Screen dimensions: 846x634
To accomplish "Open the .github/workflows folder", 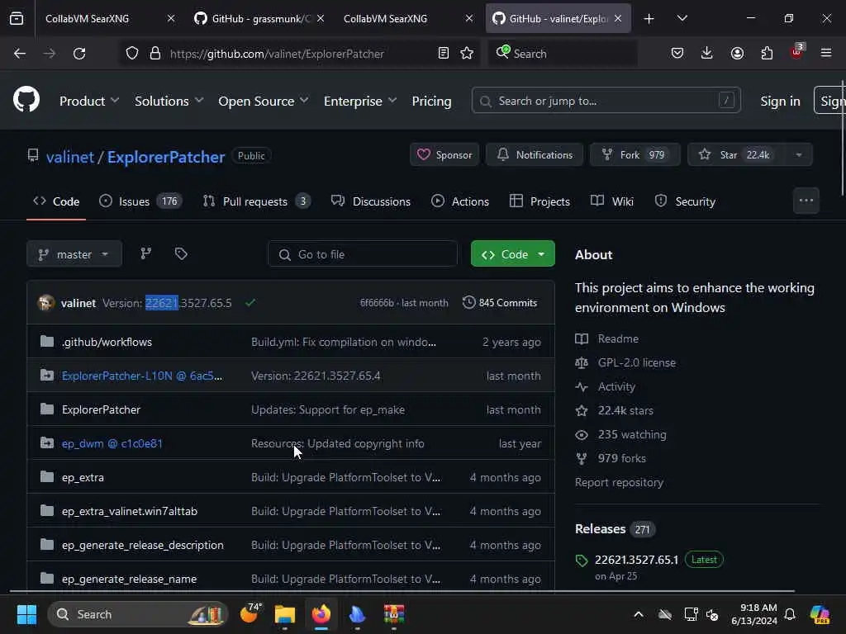I will [x=107, y=342].
